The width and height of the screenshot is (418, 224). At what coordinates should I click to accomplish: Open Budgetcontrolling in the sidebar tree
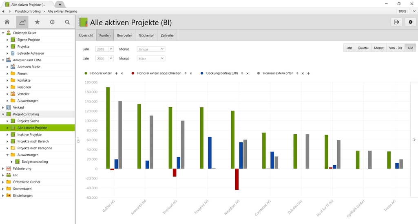[x=35, y=162]
